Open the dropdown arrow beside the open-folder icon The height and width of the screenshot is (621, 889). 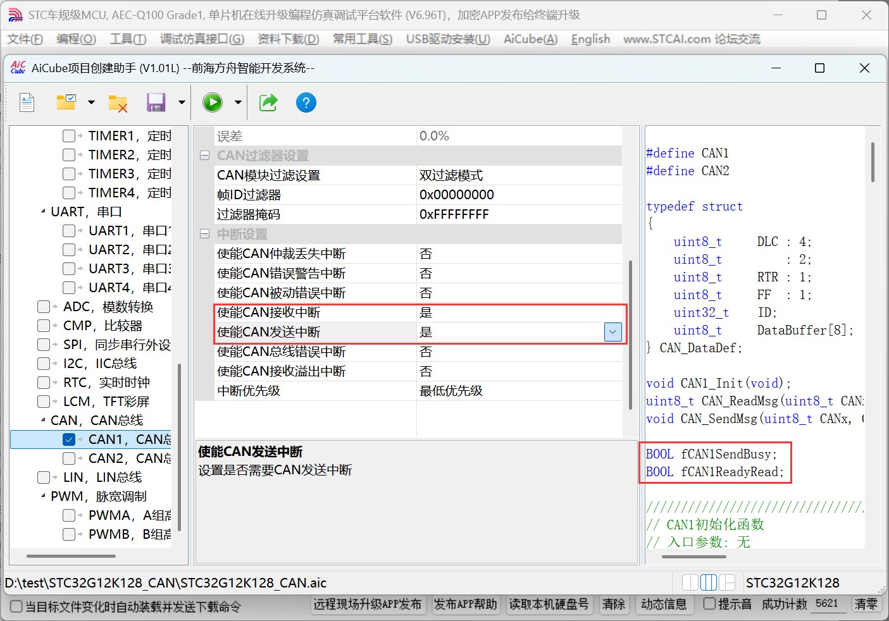pos(91,102)
